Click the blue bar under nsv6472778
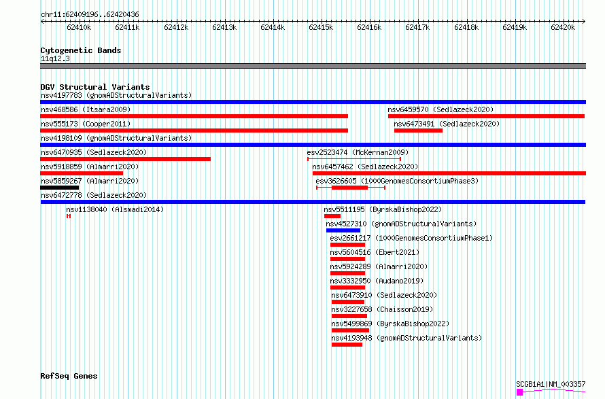The image size is (605, 399). coord(313,202)
